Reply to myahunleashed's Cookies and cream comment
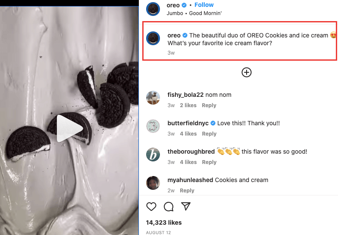The width and height of the screenshot is (338, 235). tap(187, 191)
